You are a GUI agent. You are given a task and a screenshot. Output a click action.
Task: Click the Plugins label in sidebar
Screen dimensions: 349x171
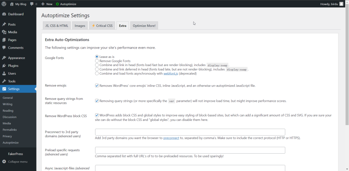click(x=13, y=66)
